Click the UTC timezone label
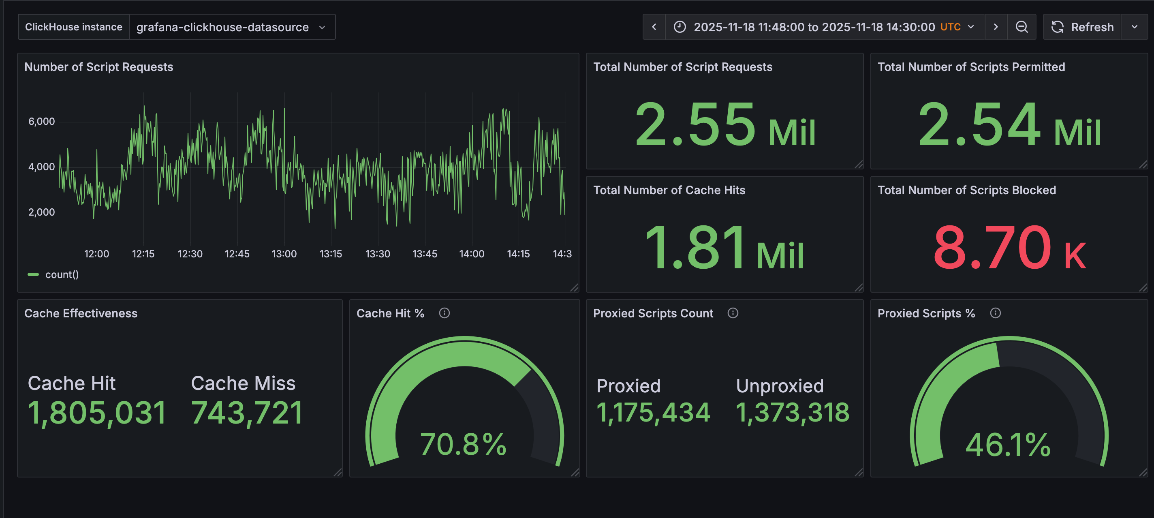 point(950,27)
